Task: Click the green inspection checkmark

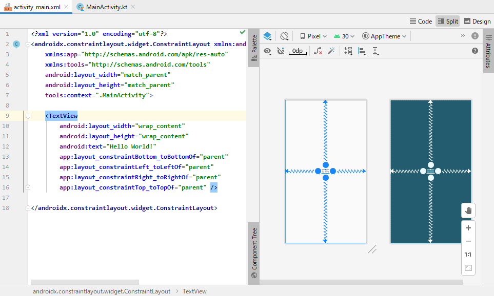Action: [x=242, y=32]
